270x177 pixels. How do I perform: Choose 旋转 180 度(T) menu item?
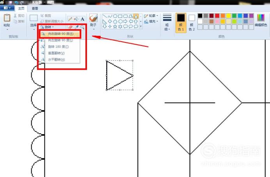[x=60, y=47]
